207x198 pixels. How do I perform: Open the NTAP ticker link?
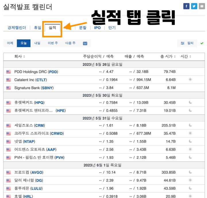pyautogui.click(x=29, y=142)
